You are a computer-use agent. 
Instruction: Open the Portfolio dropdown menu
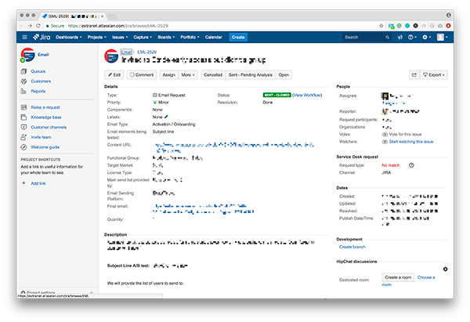tap(190, 37)
